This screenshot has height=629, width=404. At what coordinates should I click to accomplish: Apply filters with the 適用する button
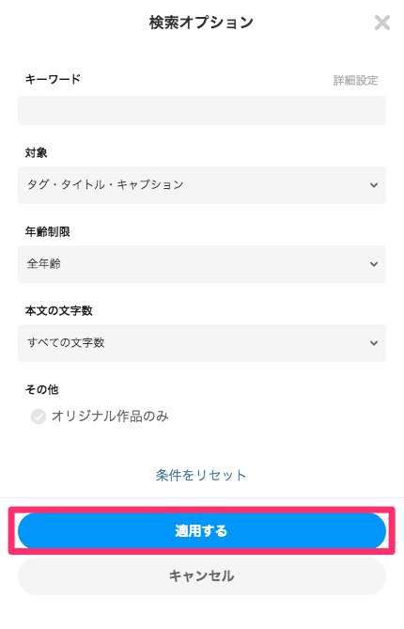[202, 530]
